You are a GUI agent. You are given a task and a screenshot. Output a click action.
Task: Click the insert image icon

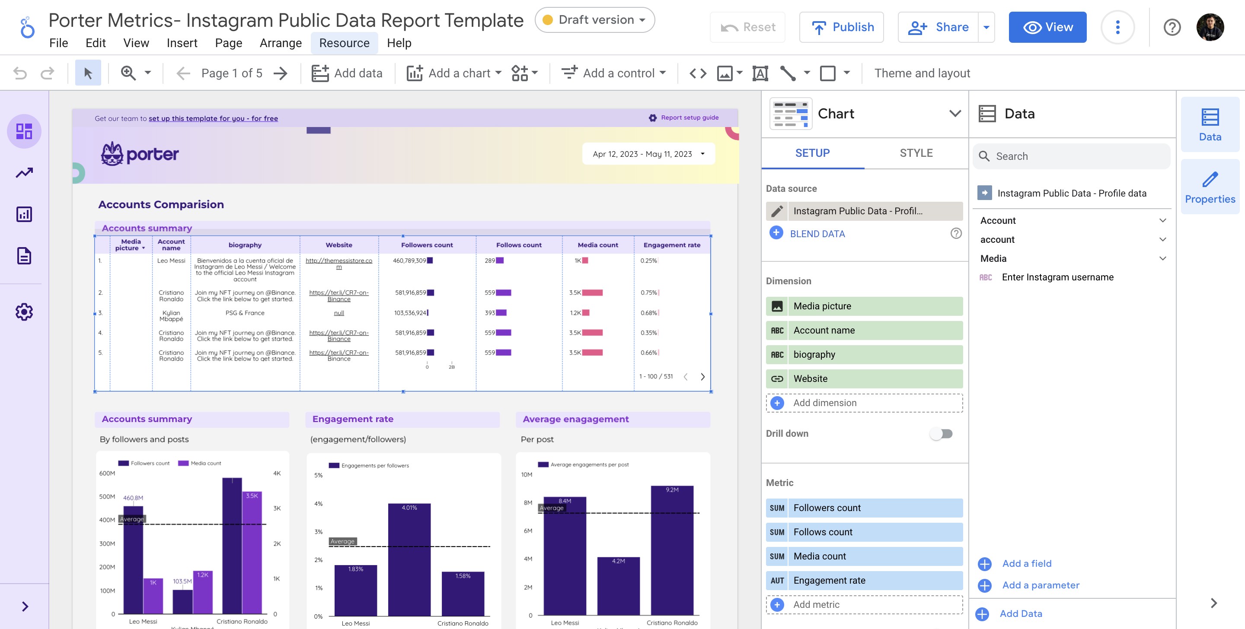point(725,73)
